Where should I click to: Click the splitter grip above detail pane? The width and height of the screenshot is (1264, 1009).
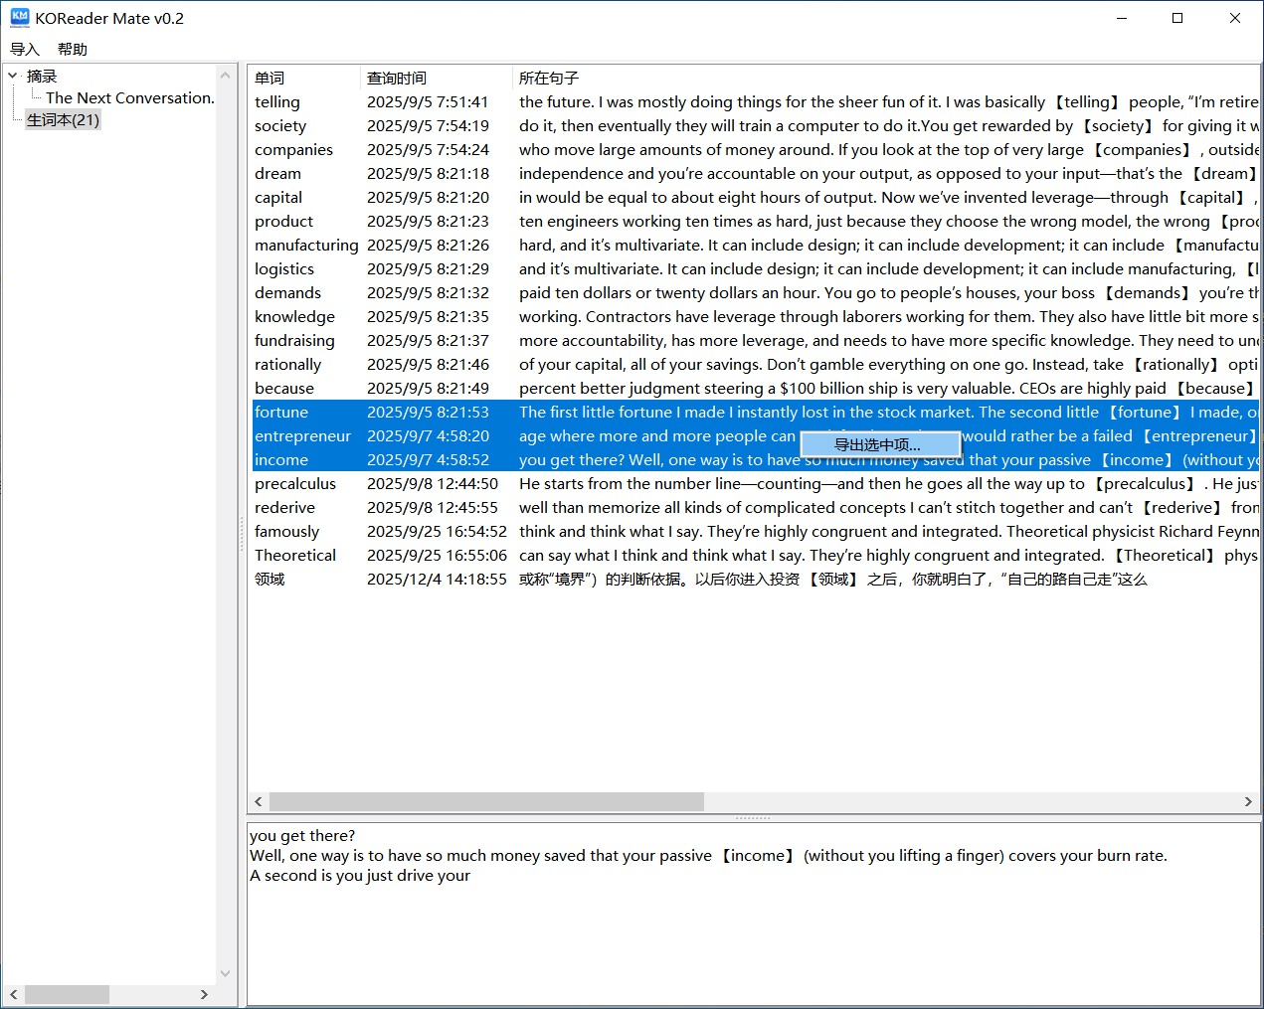(753, 818)
